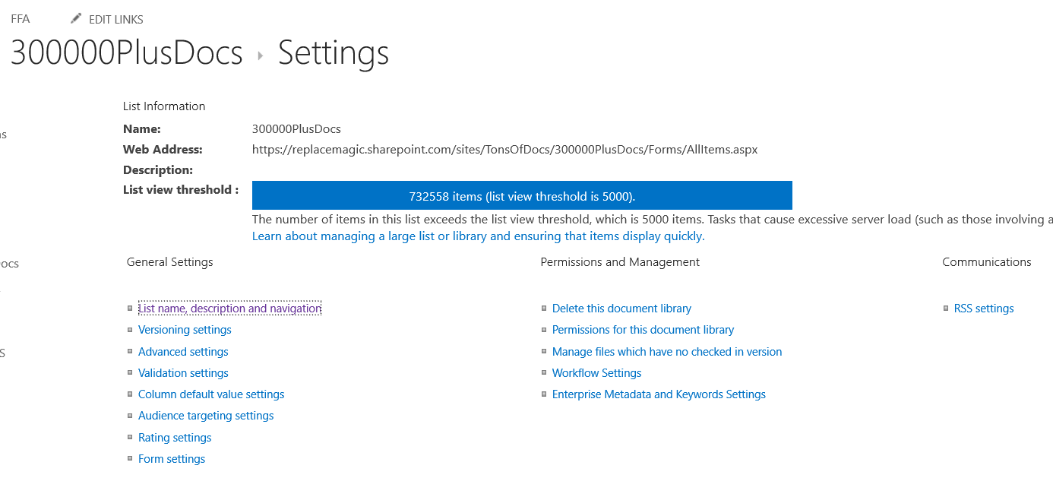This screenshot has height=497, width=1053.
Task: Open List name, description and navigation
Action: coord(229,309)
